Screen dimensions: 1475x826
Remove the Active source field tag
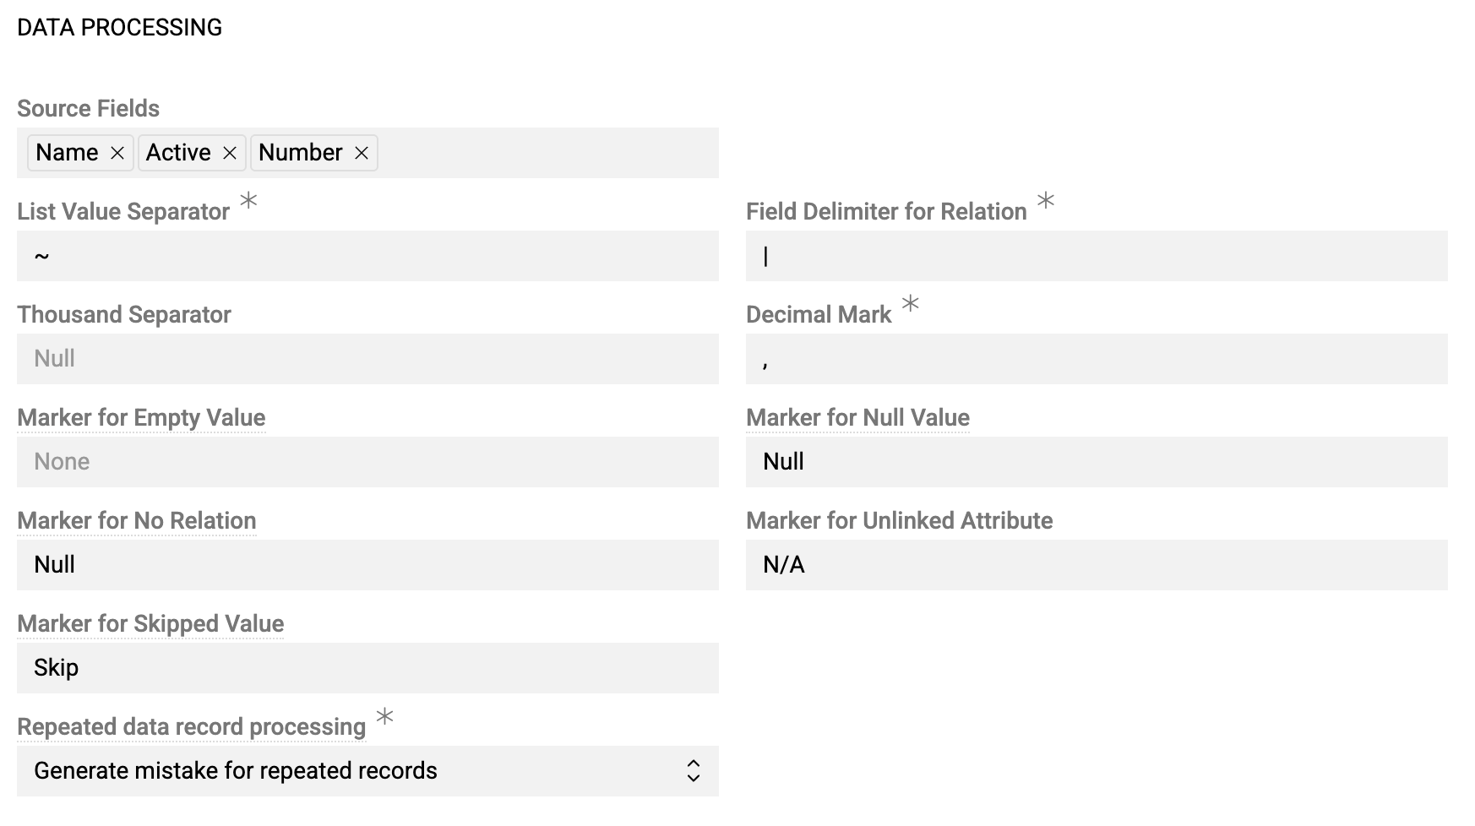point(229,153)
